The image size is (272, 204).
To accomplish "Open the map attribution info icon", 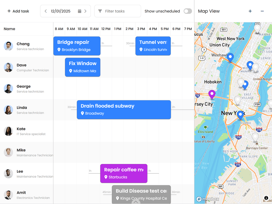I will [266, 198].
